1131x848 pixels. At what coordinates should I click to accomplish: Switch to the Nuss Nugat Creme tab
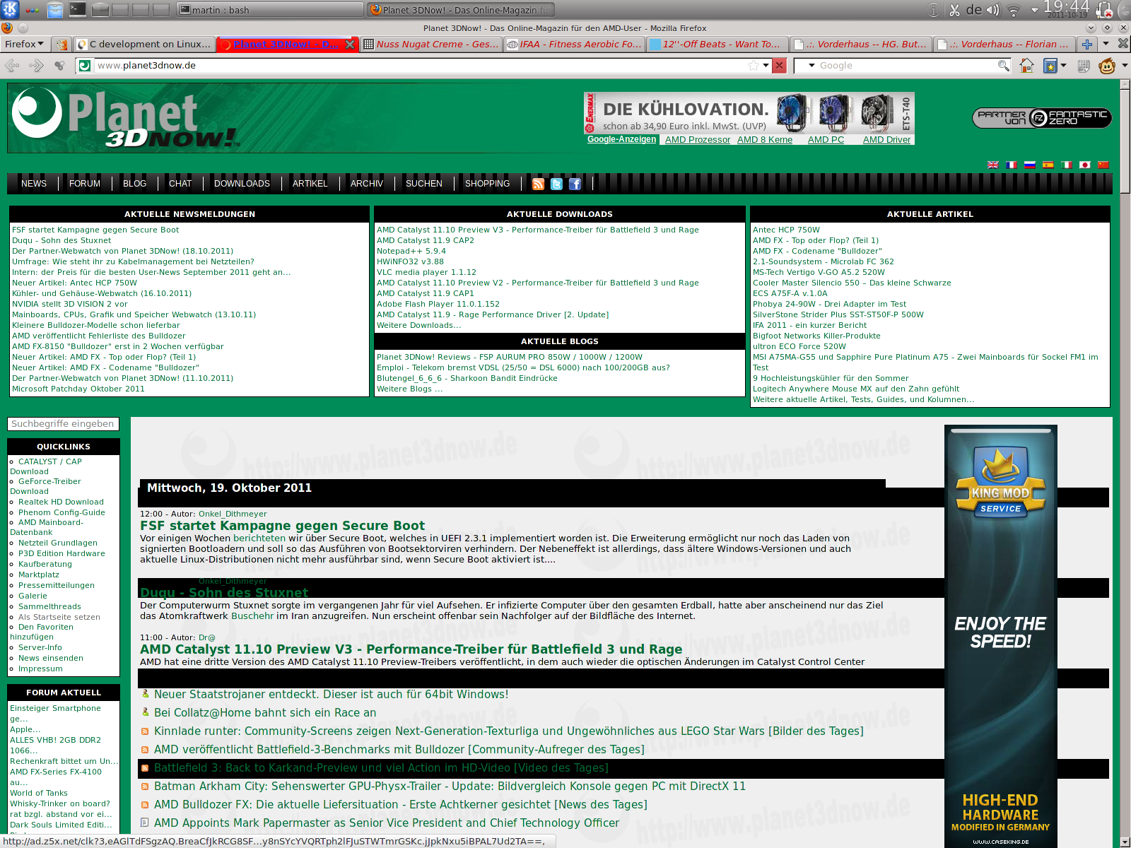pyautogui.click(x=431, y=44)
